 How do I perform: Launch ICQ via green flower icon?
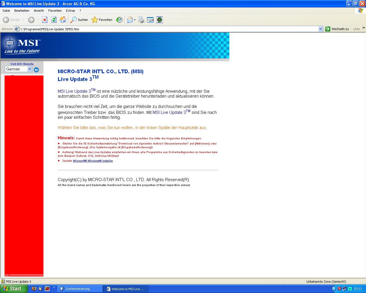[x=160, y=20]
